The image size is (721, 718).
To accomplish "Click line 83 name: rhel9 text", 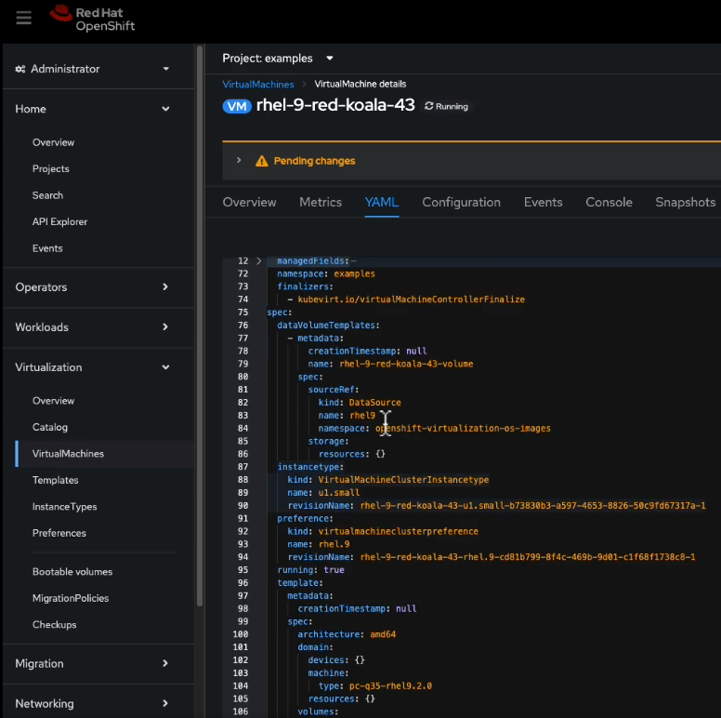I will pyautogui.click(x=347, y=416).
